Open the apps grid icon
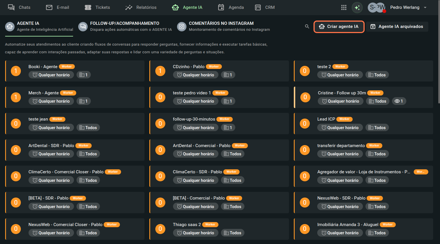440x244 pixels. pos(344,7)
